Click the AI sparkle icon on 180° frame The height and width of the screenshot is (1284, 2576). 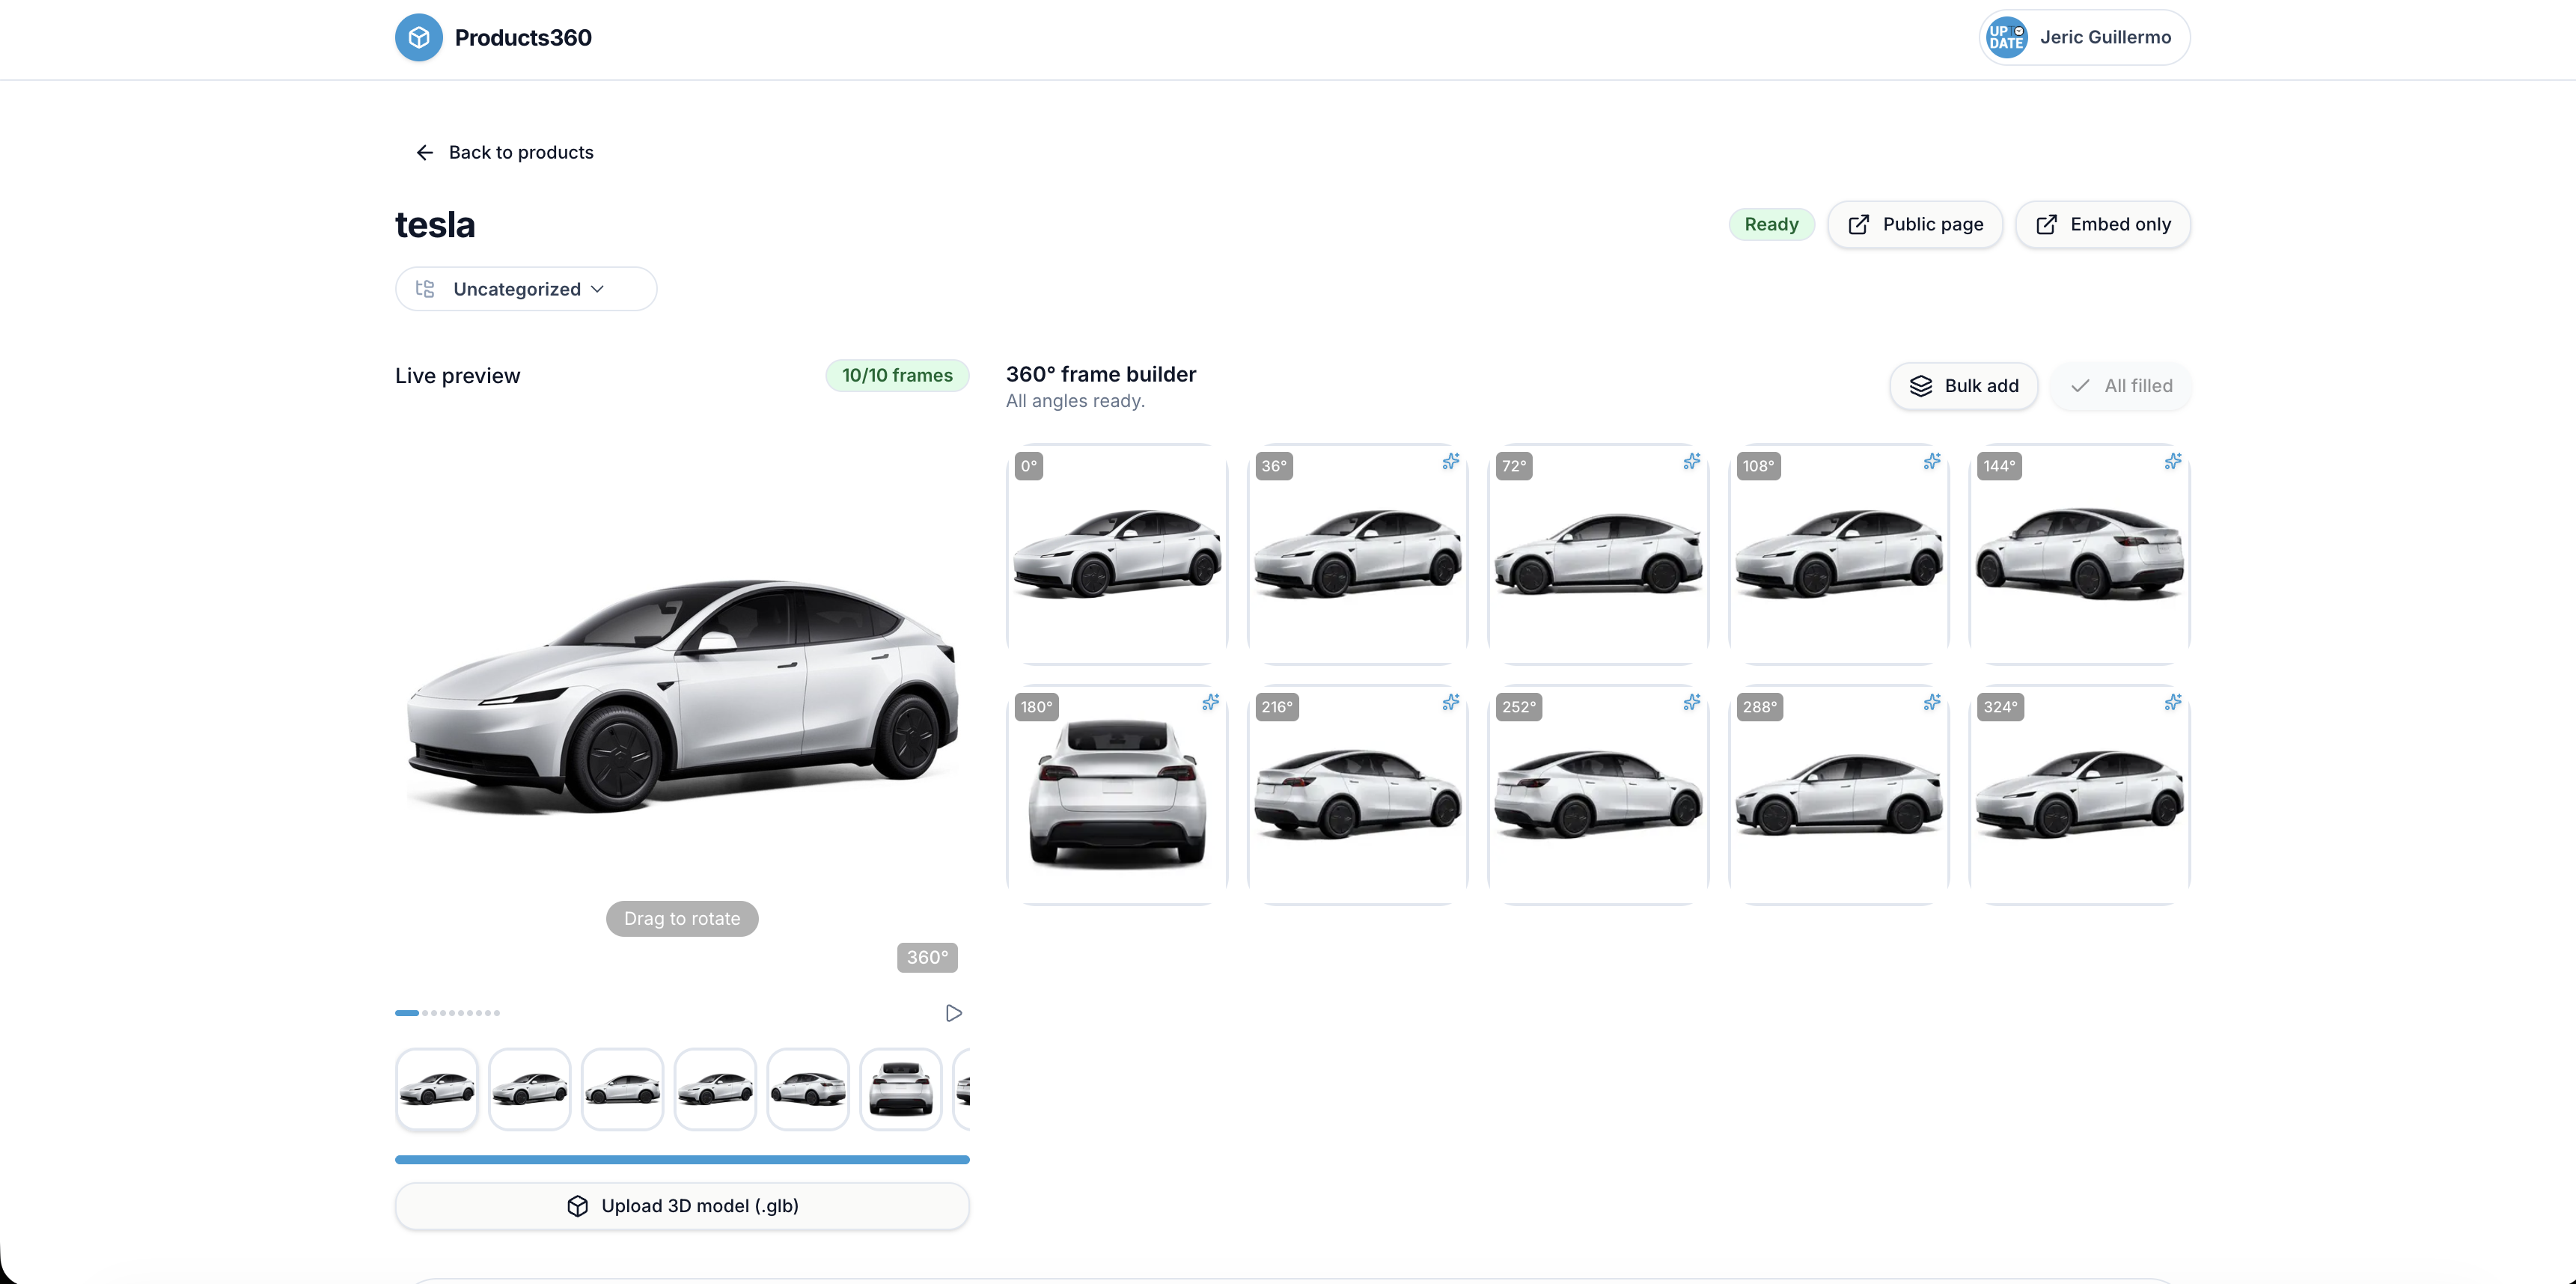pos(1210,702)
